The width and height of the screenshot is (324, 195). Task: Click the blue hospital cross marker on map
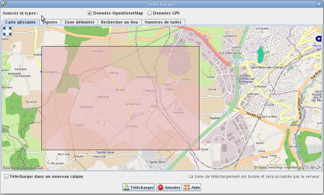(318, 38)
